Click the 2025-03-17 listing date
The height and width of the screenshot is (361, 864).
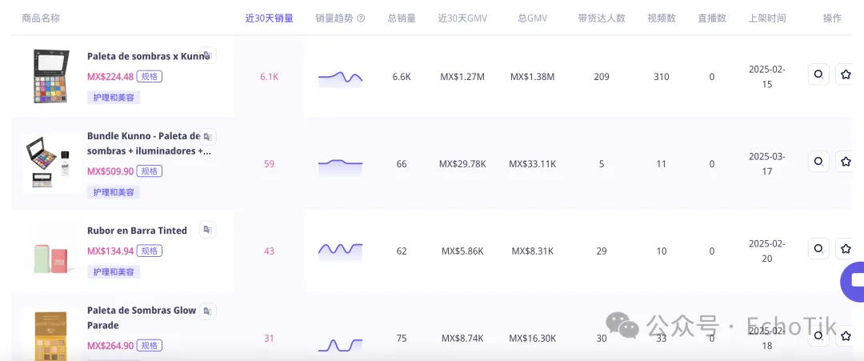click(767, 163)
